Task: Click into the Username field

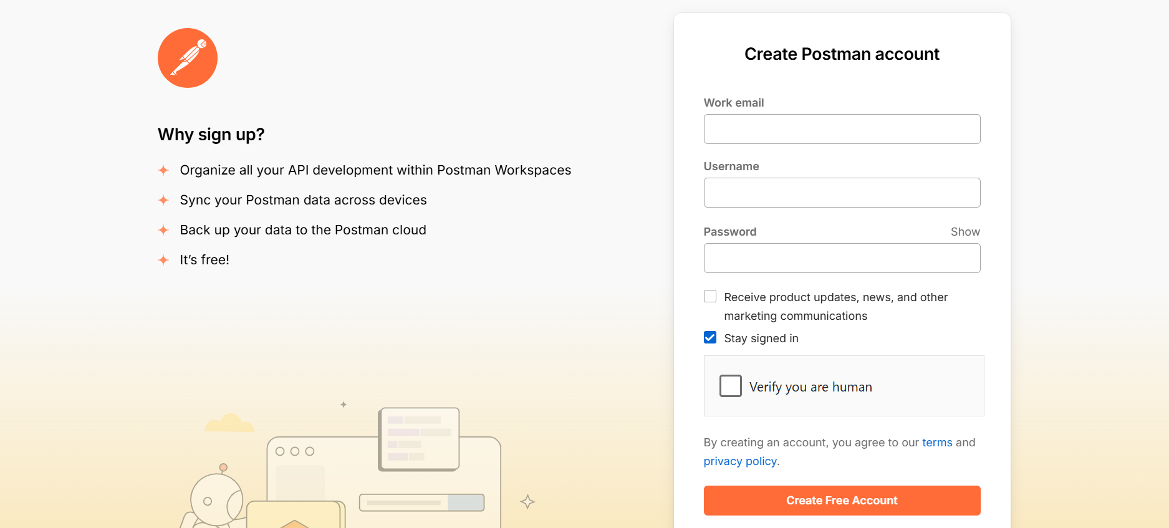Action: [842, 193]
